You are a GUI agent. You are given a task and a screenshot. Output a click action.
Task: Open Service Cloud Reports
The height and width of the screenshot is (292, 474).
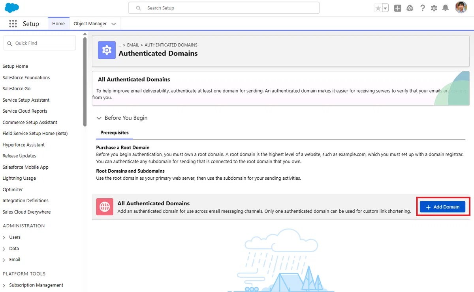coord(25,111)
